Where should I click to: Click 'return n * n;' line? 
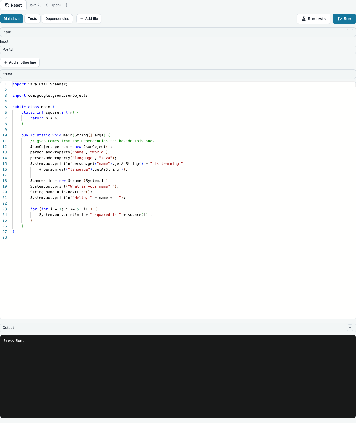(44, 118)
